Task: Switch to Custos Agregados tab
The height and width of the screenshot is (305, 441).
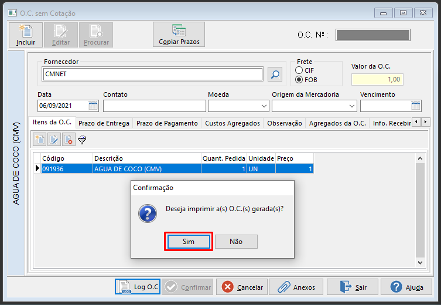Action: click(x=233, y=123)
